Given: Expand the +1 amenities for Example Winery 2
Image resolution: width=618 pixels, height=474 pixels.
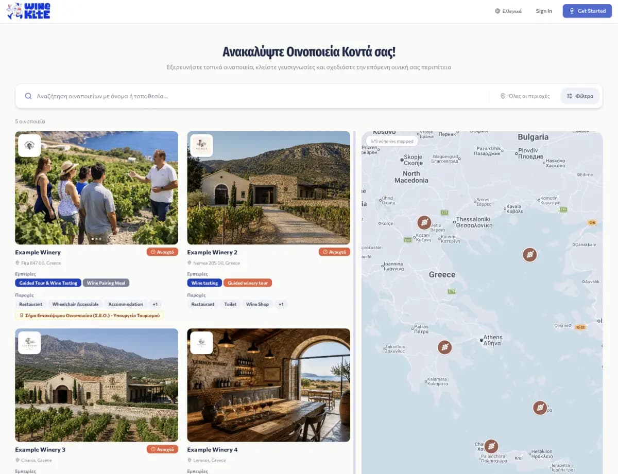Looking at the screenshot, I should point(281,304).
